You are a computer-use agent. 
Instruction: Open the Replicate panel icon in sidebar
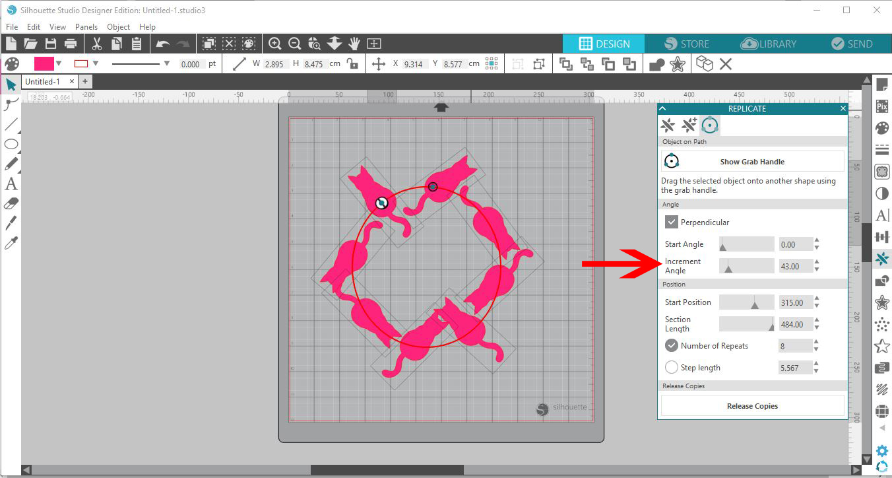tap(881, 259)
